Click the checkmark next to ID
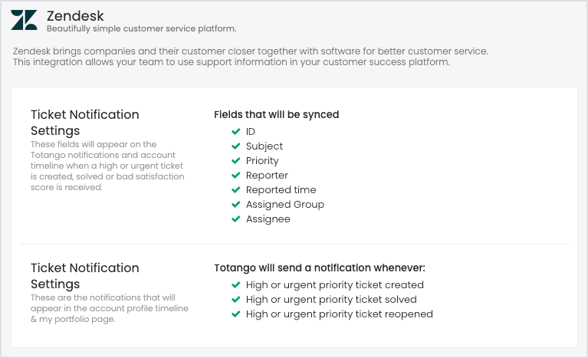The width and height of the screenshot is (588, 358). 236,132
